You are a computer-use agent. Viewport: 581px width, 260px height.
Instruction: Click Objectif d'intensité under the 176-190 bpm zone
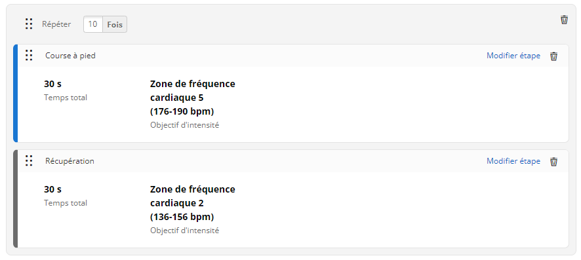point(184,125)
